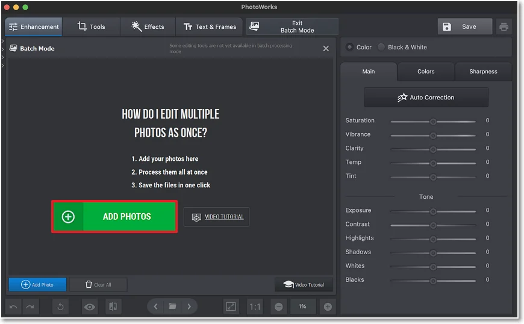Click the Temp slider handle

tap(433, 163)
